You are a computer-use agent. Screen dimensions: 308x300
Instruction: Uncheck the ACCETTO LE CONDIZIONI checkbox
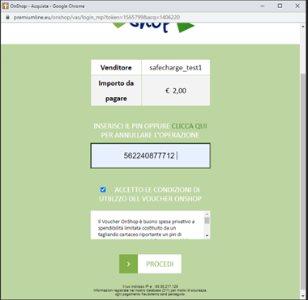[103, 190]
